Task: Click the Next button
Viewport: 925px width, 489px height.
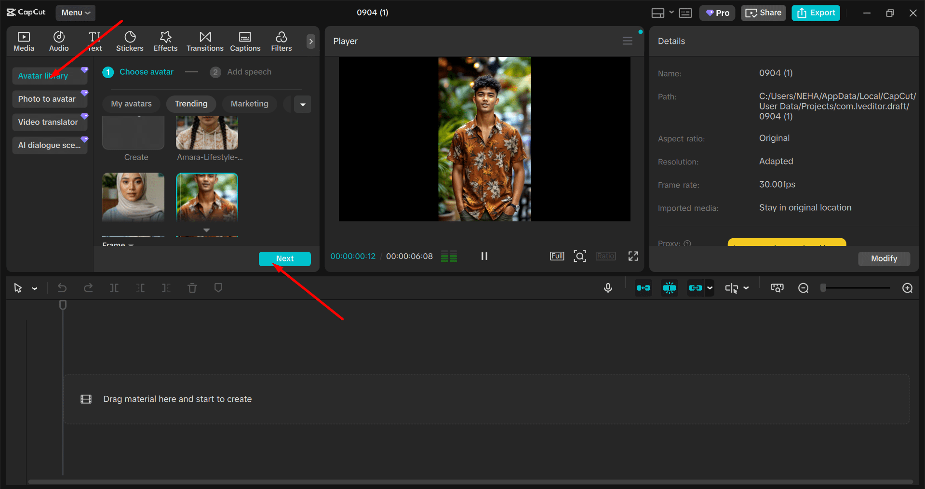Action: pyautogui.click(x=284, y=258)
